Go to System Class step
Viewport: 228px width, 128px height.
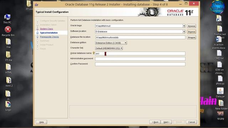[x=47, y=29]
